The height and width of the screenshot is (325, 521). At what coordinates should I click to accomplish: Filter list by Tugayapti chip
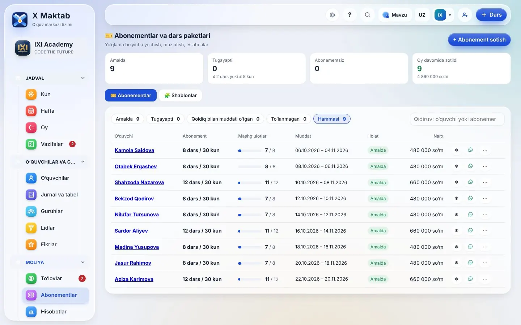(x=165, y=119)
